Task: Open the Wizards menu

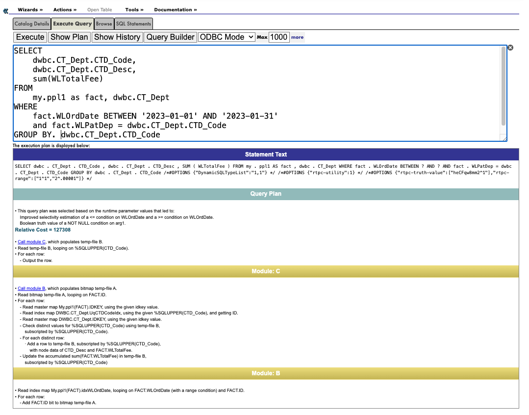Action: click(30, 10)
